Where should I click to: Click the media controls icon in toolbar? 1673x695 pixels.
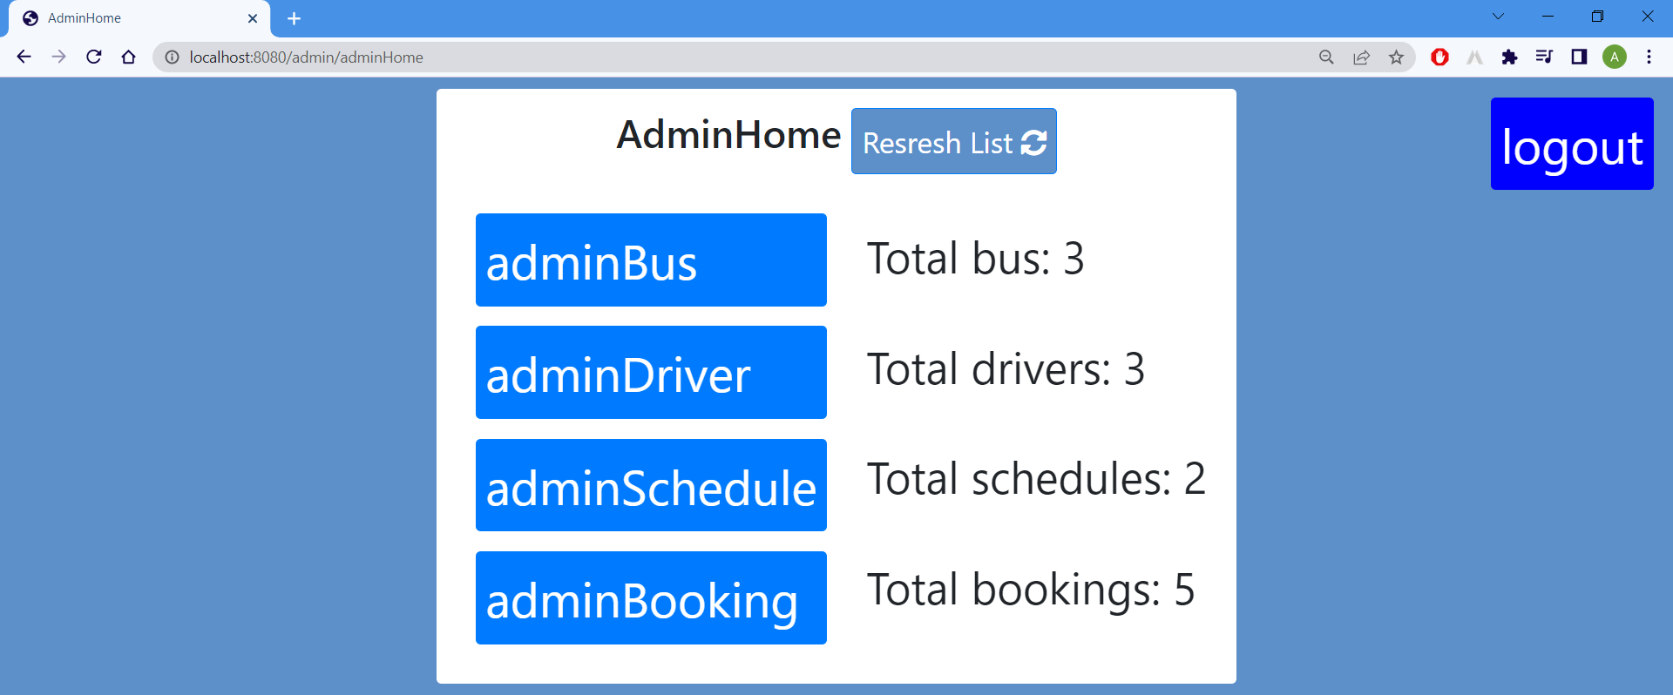coord(1545,57)
